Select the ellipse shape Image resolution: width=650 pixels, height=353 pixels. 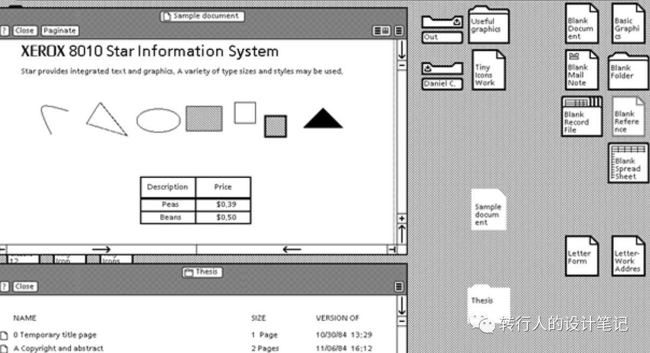point(158,120)
